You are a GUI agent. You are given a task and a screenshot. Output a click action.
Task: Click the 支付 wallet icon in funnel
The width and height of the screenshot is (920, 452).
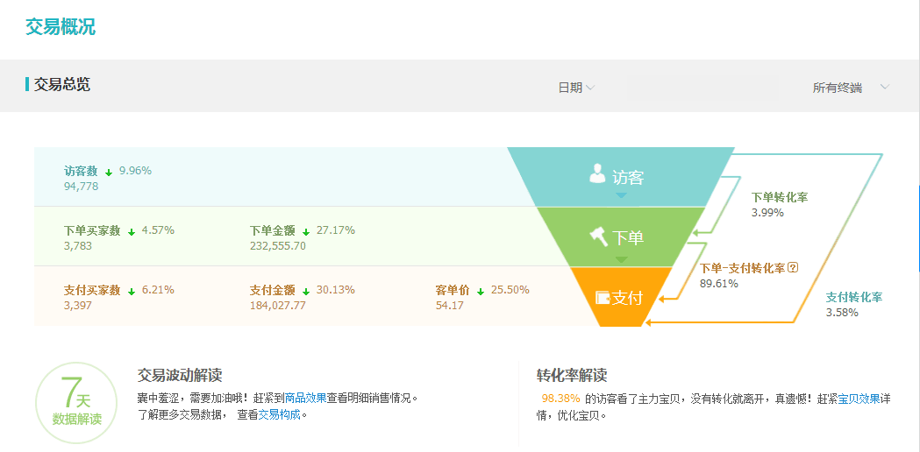[603, 297]
